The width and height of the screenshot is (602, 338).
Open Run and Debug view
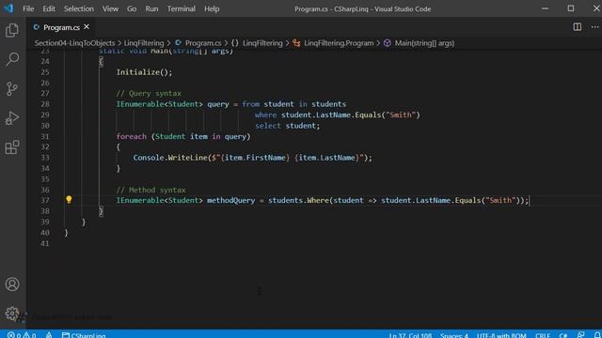pos(12,118)
